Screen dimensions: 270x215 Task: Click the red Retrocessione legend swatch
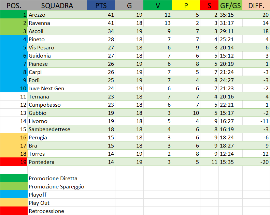(x=14, y=211)
